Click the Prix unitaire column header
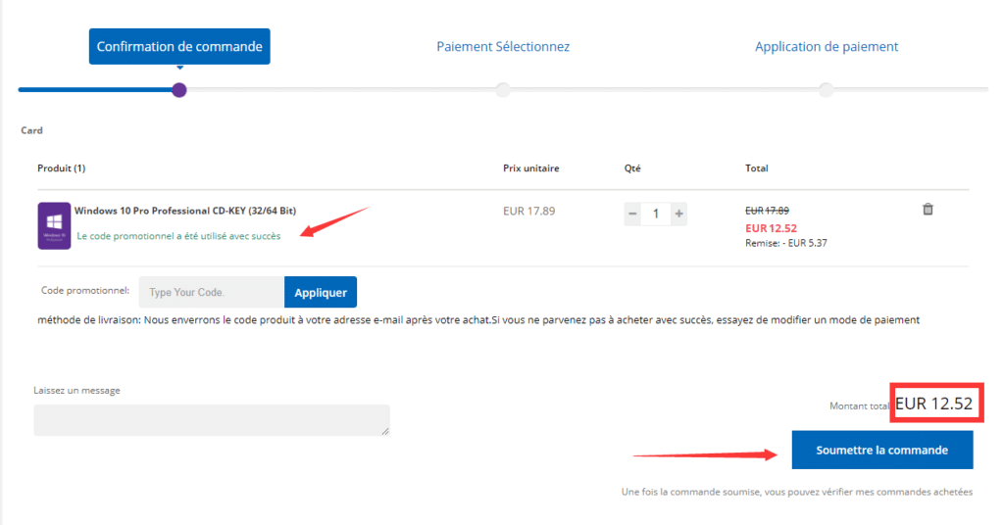 (x=530, y=168)
